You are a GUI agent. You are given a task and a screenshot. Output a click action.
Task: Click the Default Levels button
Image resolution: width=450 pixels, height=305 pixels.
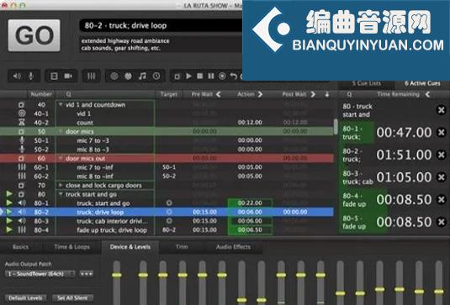click(25, 298)
